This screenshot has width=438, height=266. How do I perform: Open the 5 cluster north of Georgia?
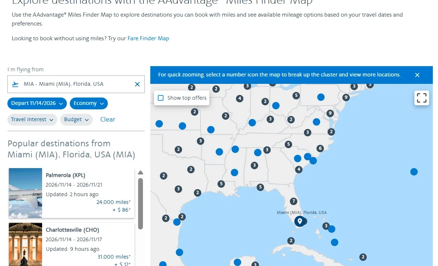[x=288, y=144]
